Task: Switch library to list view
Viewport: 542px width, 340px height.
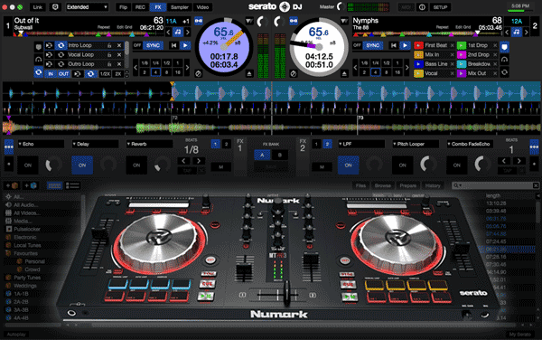Action: 72,185
